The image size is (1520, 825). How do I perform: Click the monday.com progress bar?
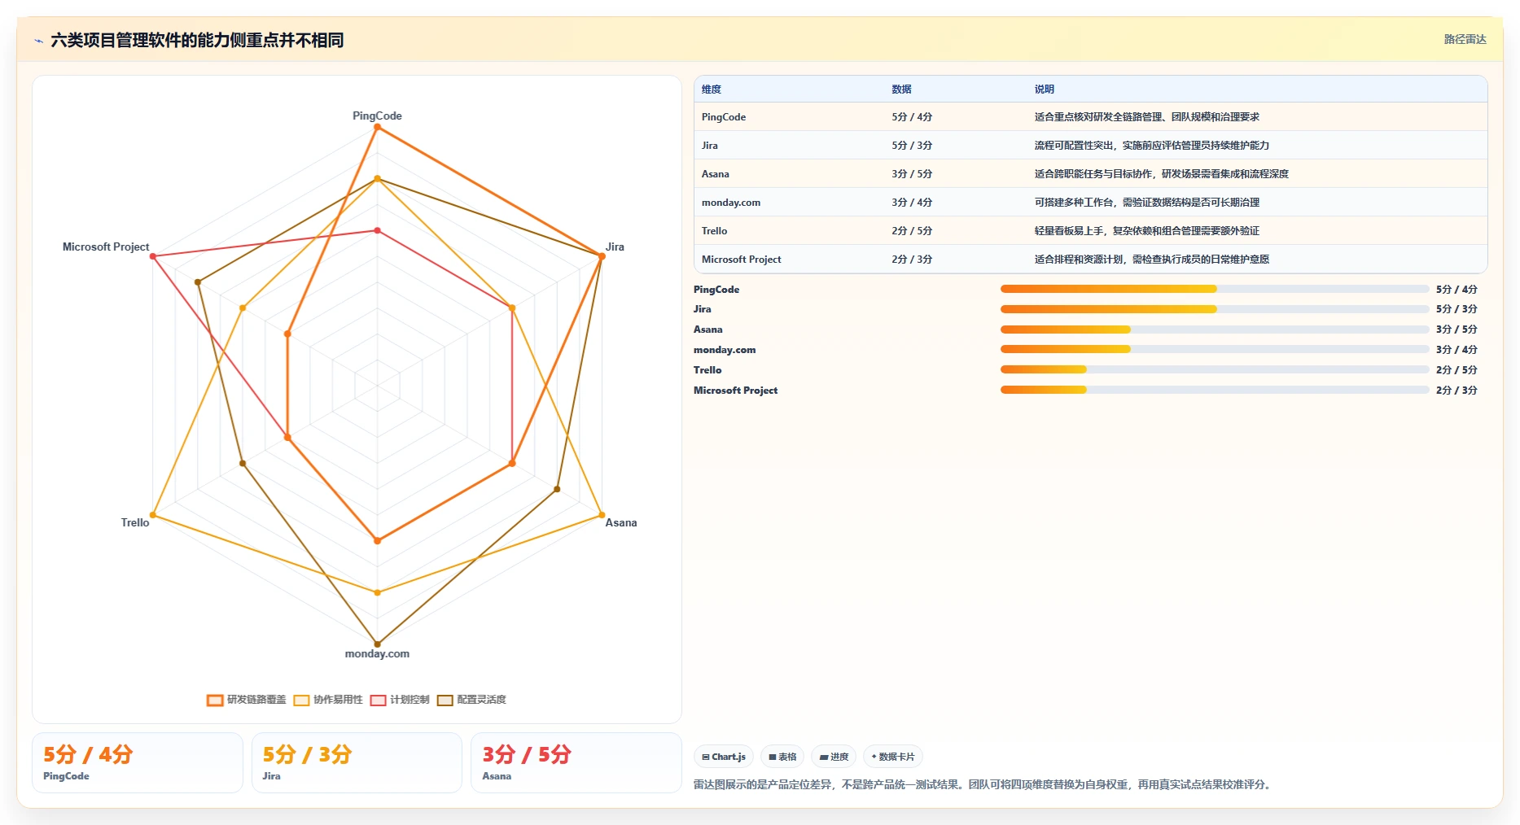(1215, 349)
